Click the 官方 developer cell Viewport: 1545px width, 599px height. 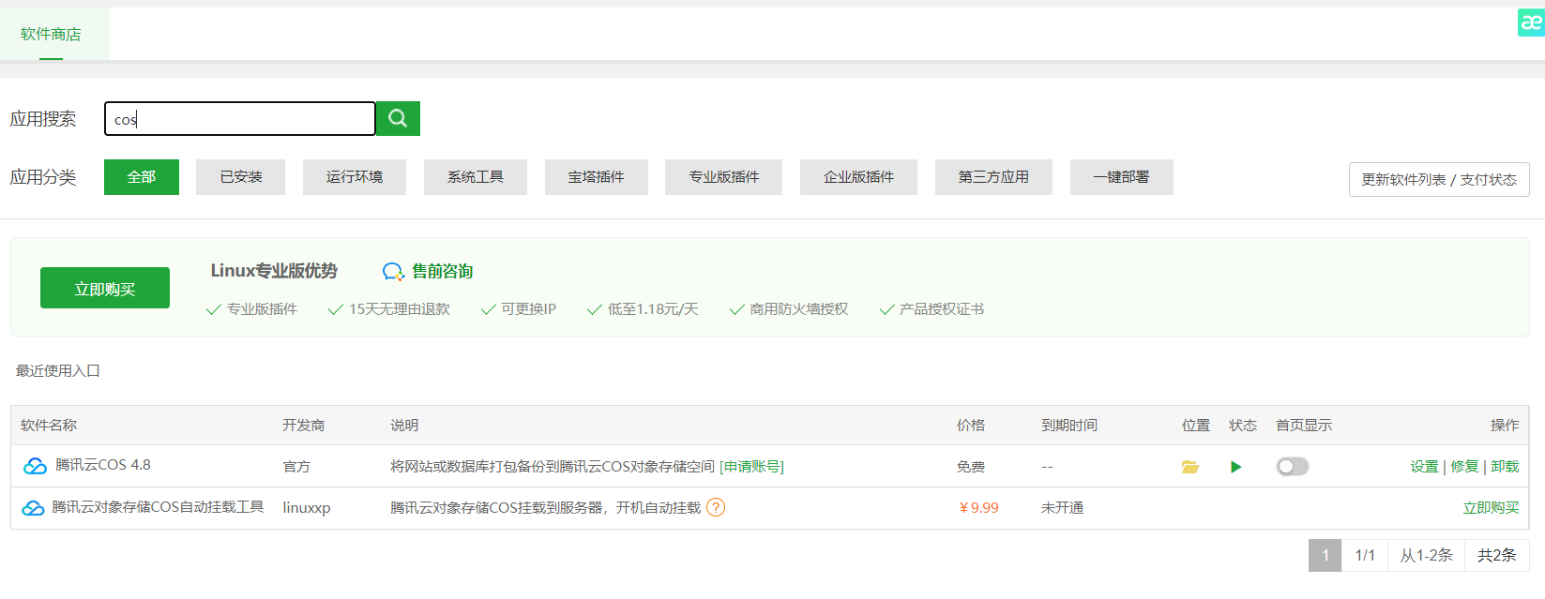(296, 467)
